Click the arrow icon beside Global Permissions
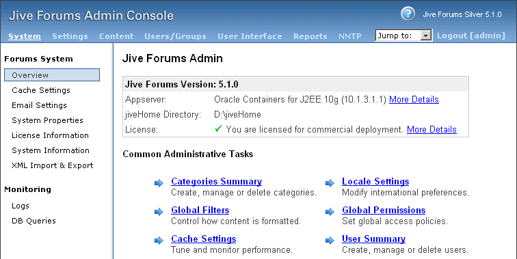 pyautogui.click(x=330, y=212)
